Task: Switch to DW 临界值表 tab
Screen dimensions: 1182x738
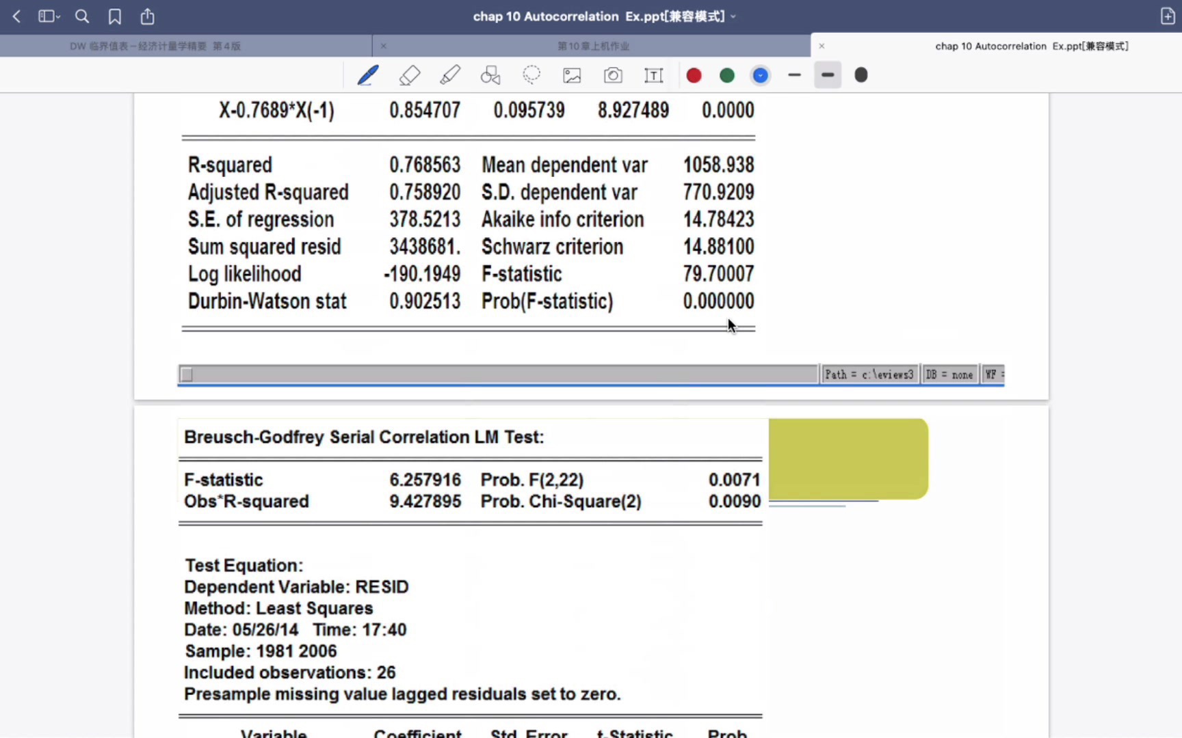Action: (x=155, y=46)
